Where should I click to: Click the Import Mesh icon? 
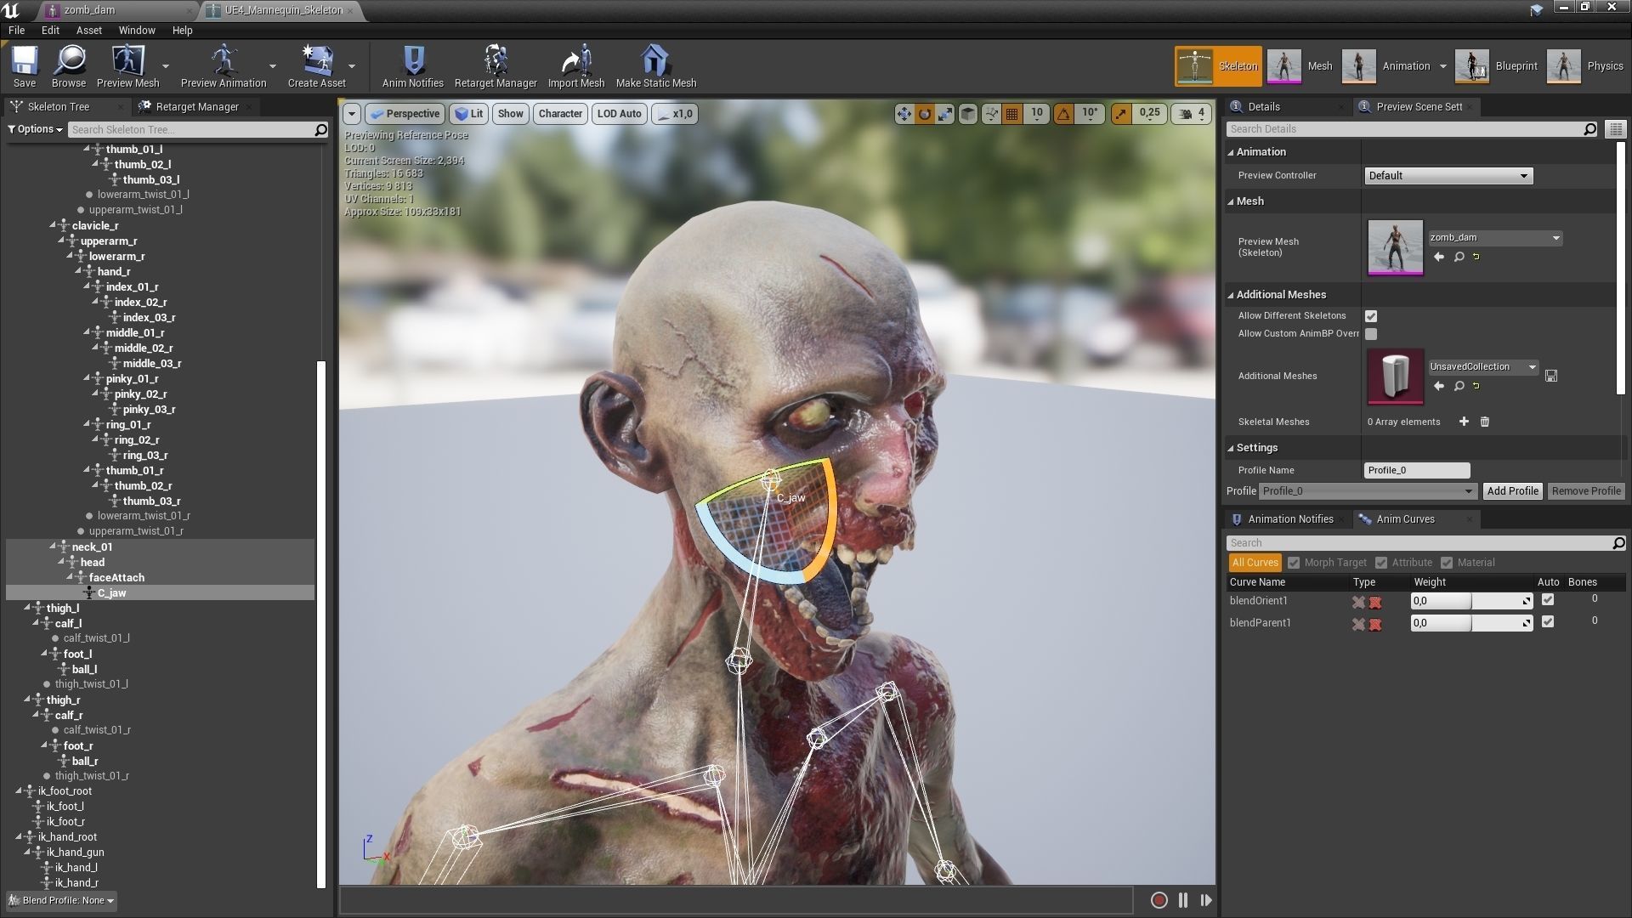pos(576,66)
